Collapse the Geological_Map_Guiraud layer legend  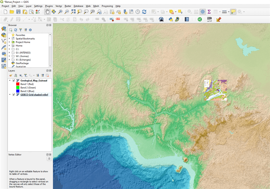tap(10, 81)
